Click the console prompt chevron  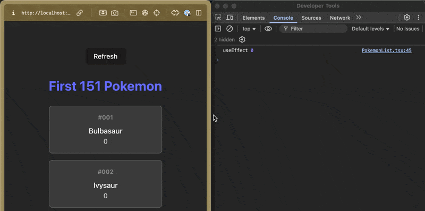[217, 60]
